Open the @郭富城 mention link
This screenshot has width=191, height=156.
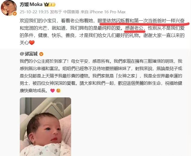pyautogui.click(x=29, y=54)
